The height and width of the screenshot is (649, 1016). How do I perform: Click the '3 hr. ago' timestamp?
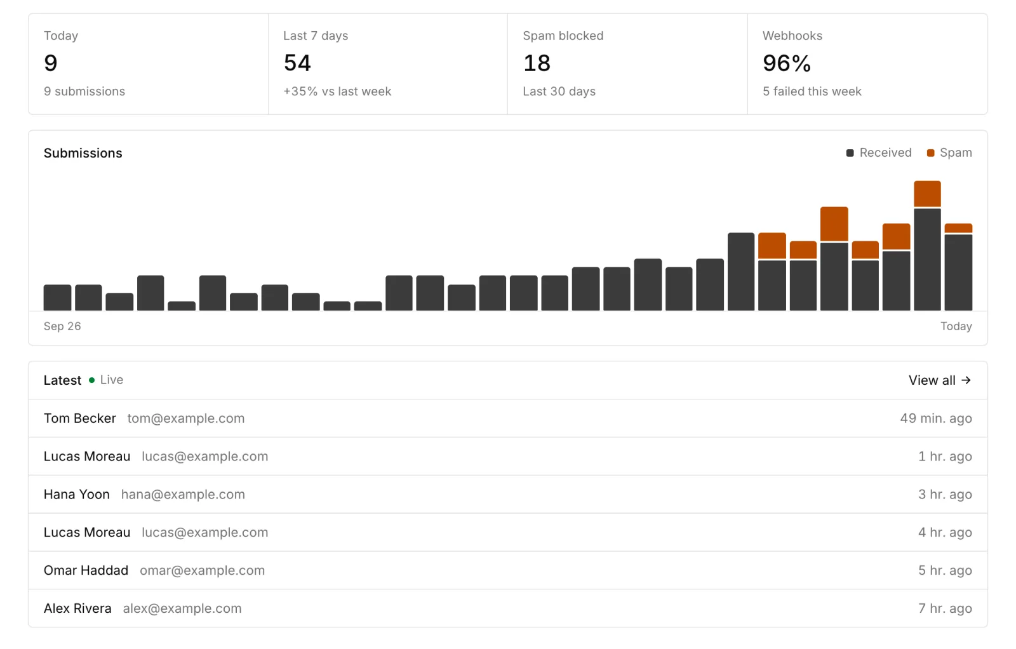(945, 495)
